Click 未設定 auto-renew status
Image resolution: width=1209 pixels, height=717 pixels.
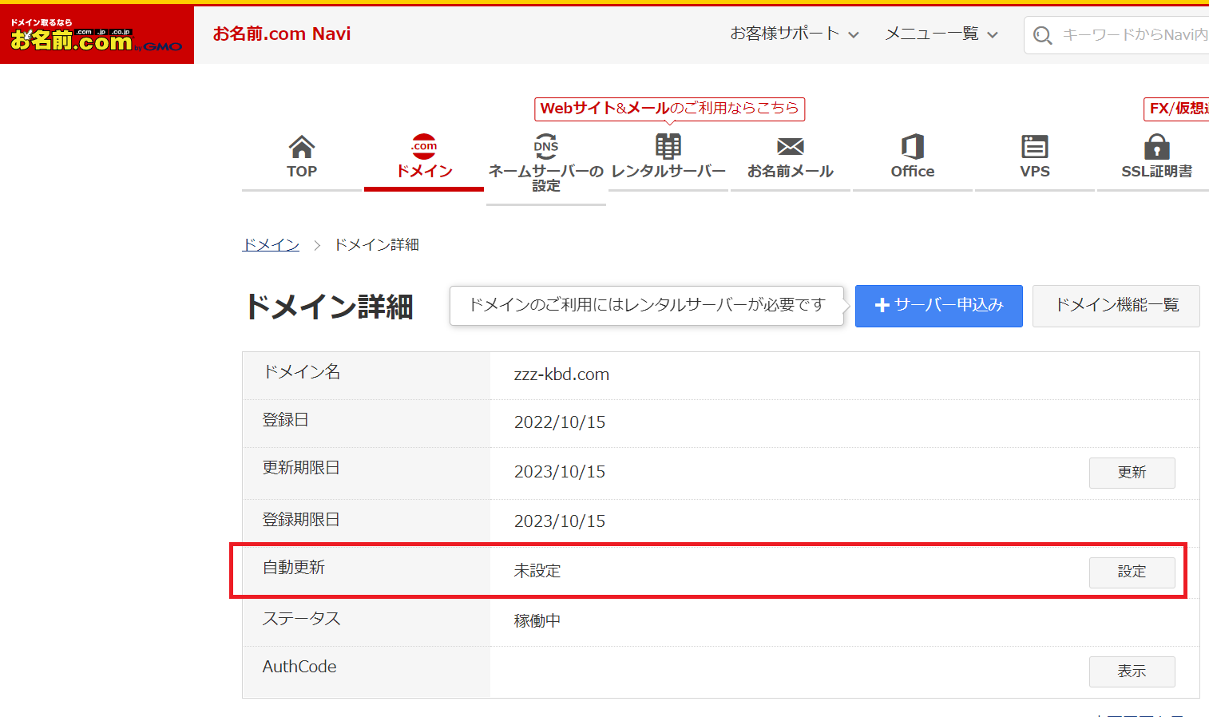[x=537, y=571]
